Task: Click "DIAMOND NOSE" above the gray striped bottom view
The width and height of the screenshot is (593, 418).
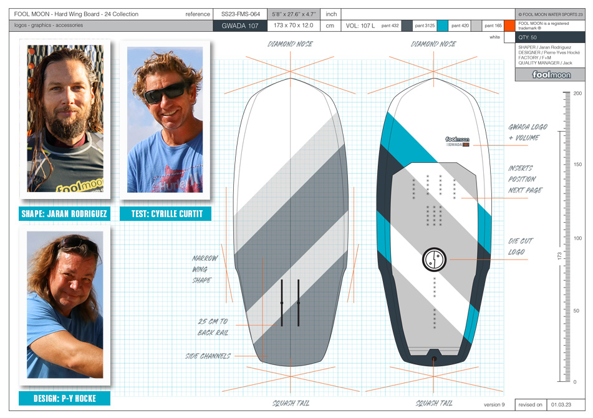Action: (290, 44)
